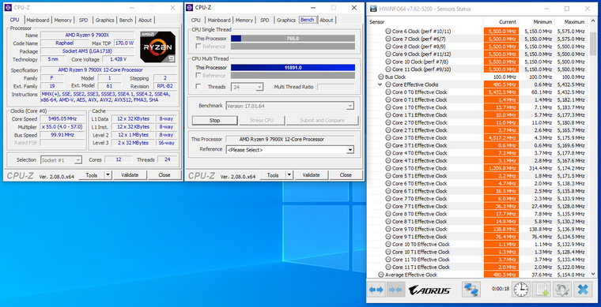
Task: Switch to CPU tab in Bench CPU-Z window
Action: click(196, 21)
